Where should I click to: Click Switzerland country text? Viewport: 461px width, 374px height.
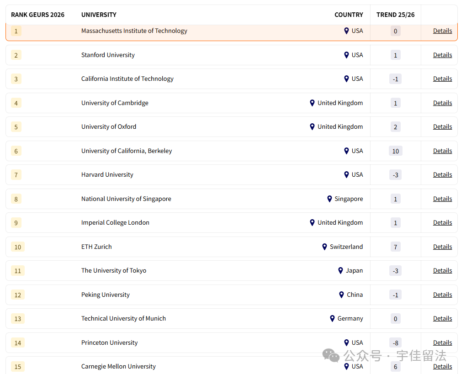coord(346,247)
